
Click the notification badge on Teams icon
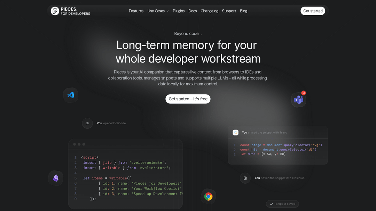pos(304,93)
